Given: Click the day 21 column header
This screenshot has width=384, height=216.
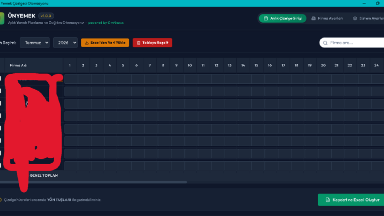Looking at the screenshot, I should (336, 65).
